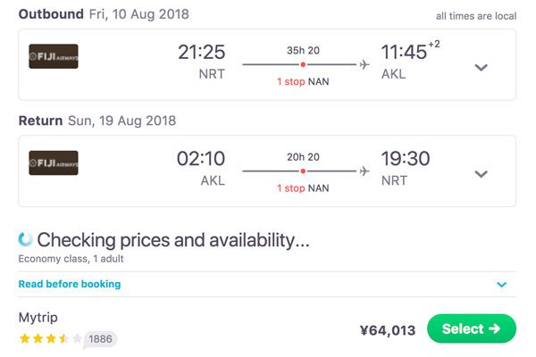The height and width of the screenshot is (357, 536).
Task: Select the Mytrip ¥64,013 offer
Action: [472, 328]
